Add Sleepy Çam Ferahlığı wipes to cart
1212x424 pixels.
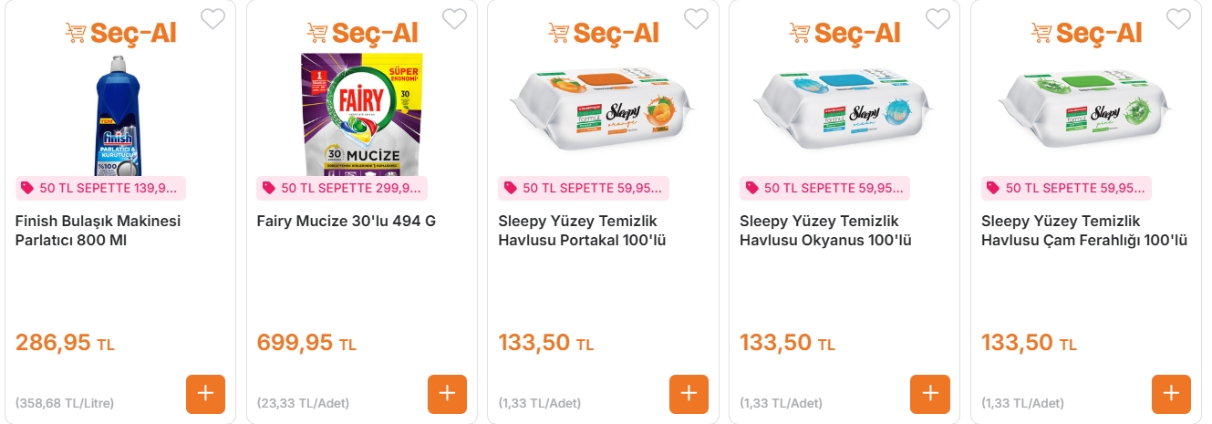tap(1171, 394)
